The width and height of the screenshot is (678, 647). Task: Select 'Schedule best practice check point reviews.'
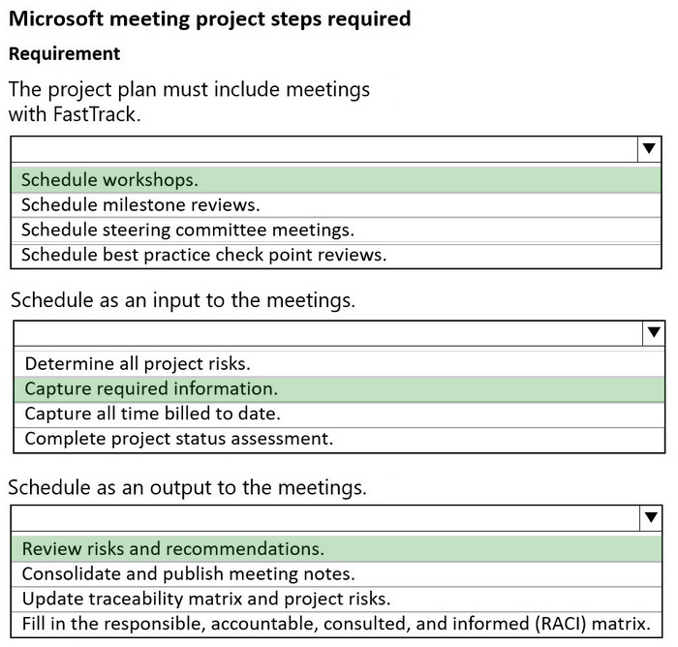tap(336, 255)
